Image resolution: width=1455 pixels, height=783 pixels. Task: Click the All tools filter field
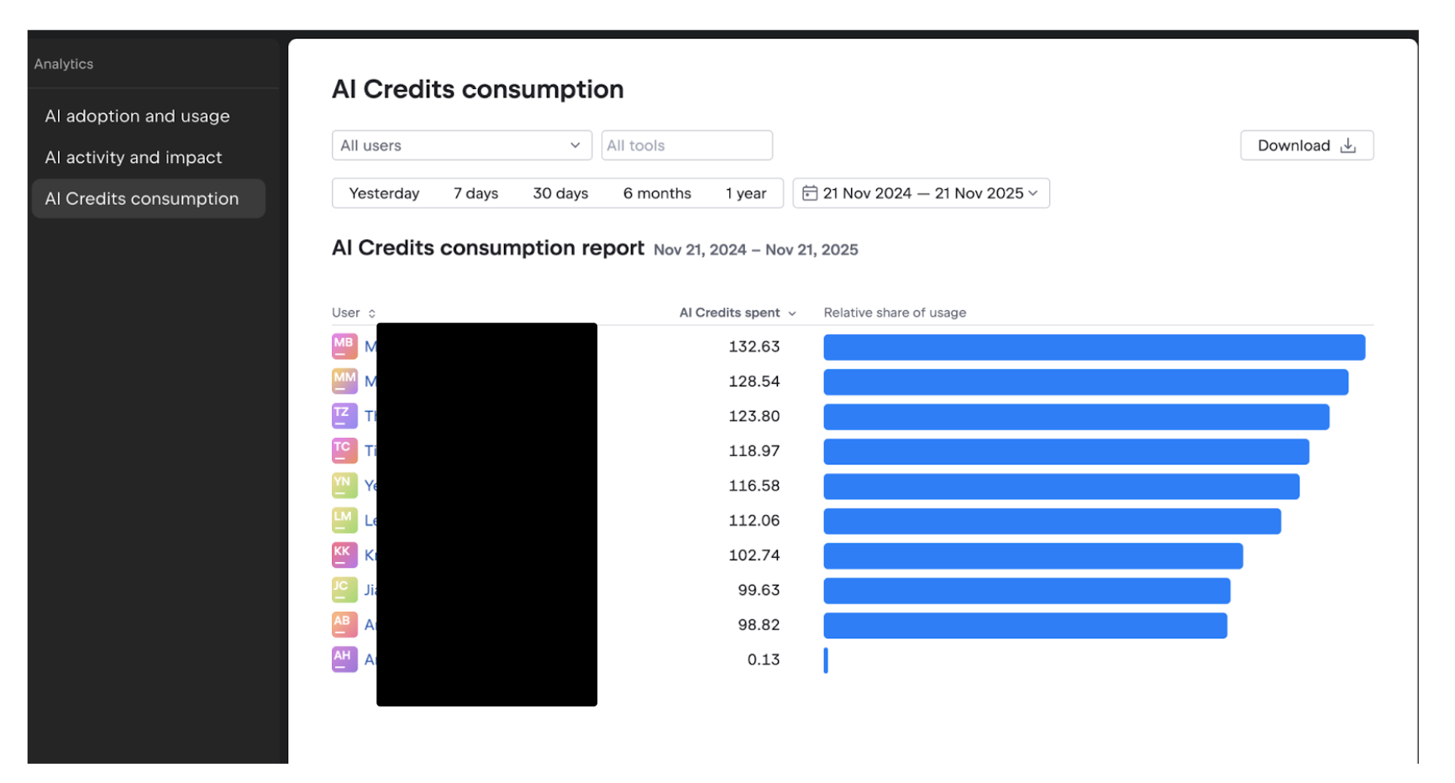686,145
